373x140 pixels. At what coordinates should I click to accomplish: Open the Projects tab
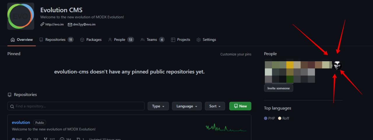tap(180, 40)
